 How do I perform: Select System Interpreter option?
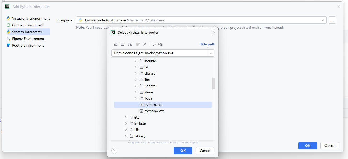[x=28, y=32]
